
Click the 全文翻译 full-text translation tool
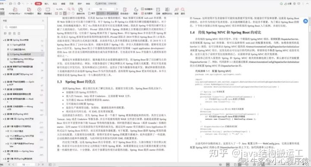coord(147,13)
